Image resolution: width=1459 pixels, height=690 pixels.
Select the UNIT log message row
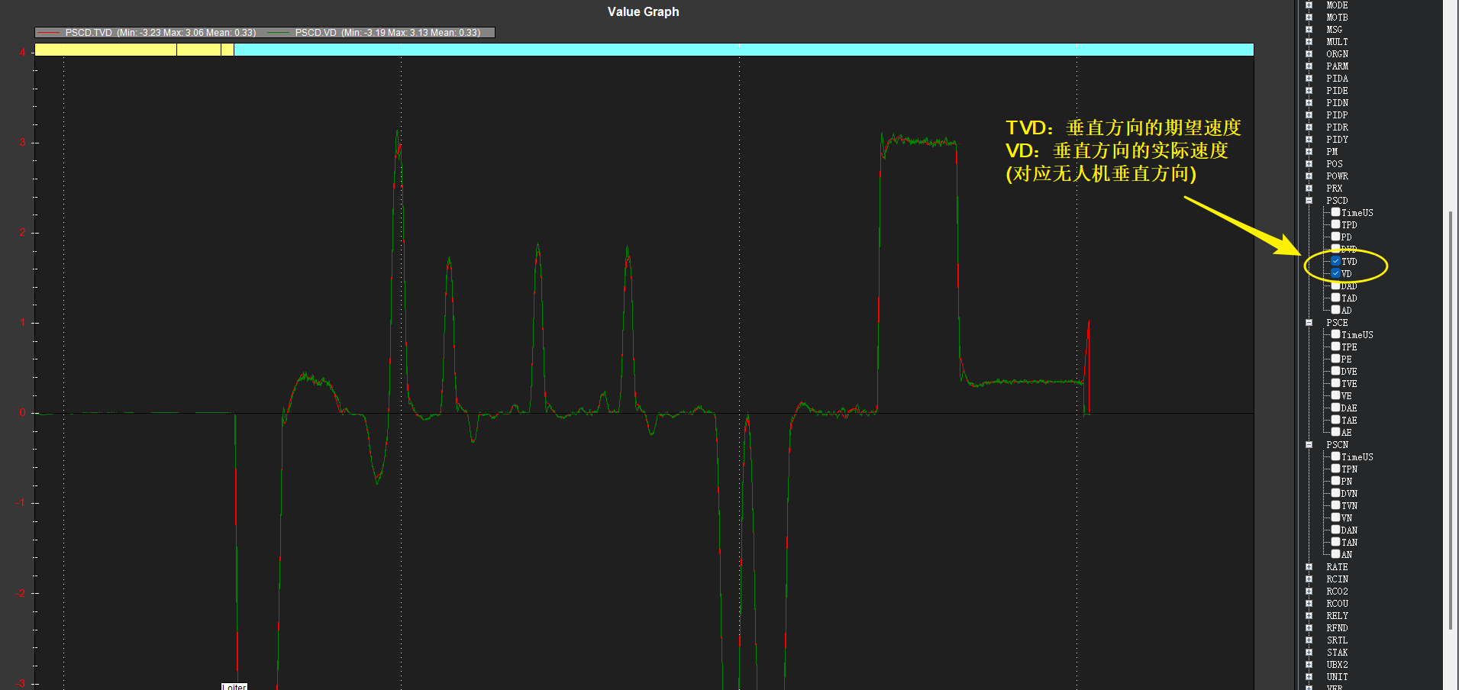point(1337,677)
